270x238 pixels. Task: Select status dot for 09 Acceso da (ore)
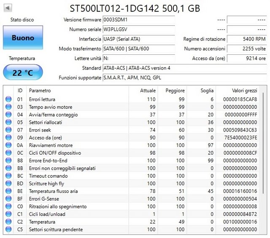click(8, 137)
